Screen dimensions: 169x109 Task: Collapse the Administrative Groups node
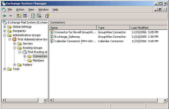coord(5,35)
